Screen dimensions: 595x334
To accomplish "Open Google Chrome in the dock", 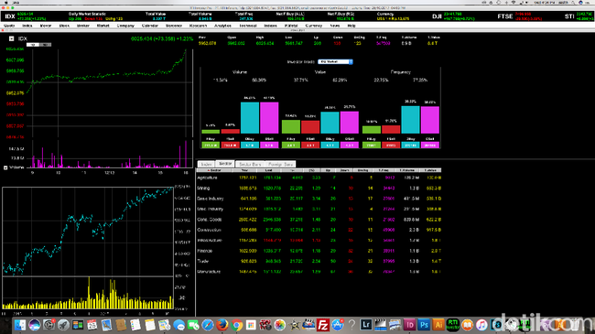I will click(237, 325).
